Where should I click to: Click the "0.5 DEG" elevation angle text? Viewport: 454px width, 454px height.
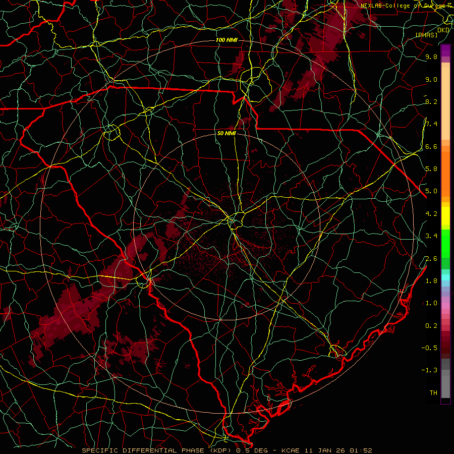point(251,450)
